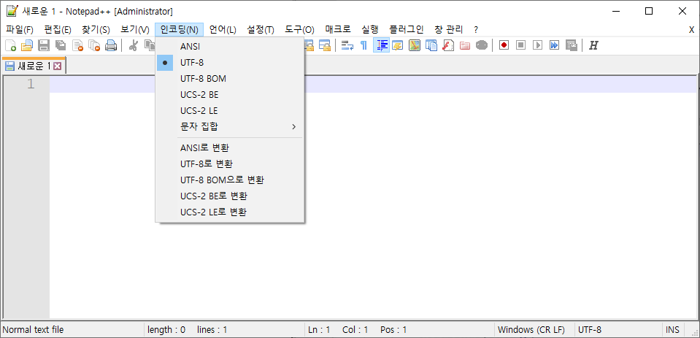Open the 플러그인 menu
The height and width of the screenshot is (338, 700).
click(407, 30)
